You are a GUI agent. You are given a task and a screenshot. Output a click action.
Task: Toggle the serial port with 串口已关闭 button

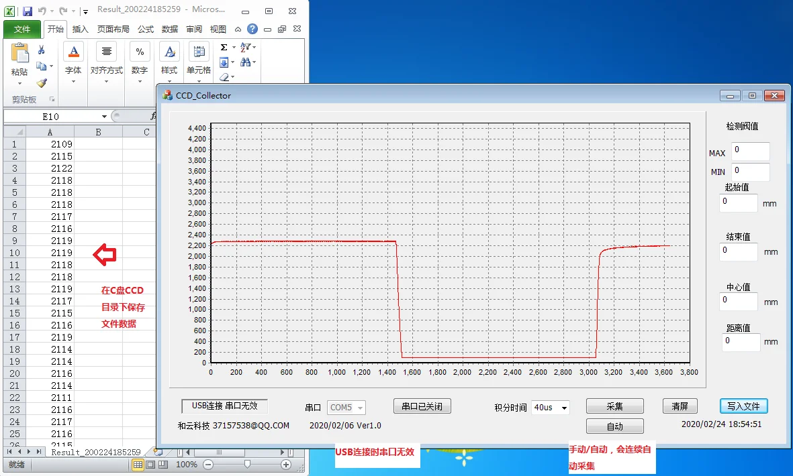(x=422, y=406)
